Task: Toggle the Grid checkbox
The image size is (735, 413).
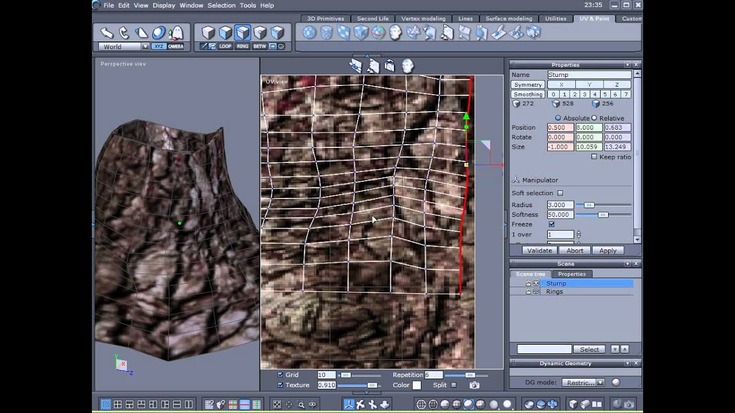Action: point(280,375)
